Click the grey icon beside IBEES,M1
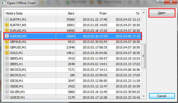The image size is (178, 103). pyautogui.click(x=7, y=58)
